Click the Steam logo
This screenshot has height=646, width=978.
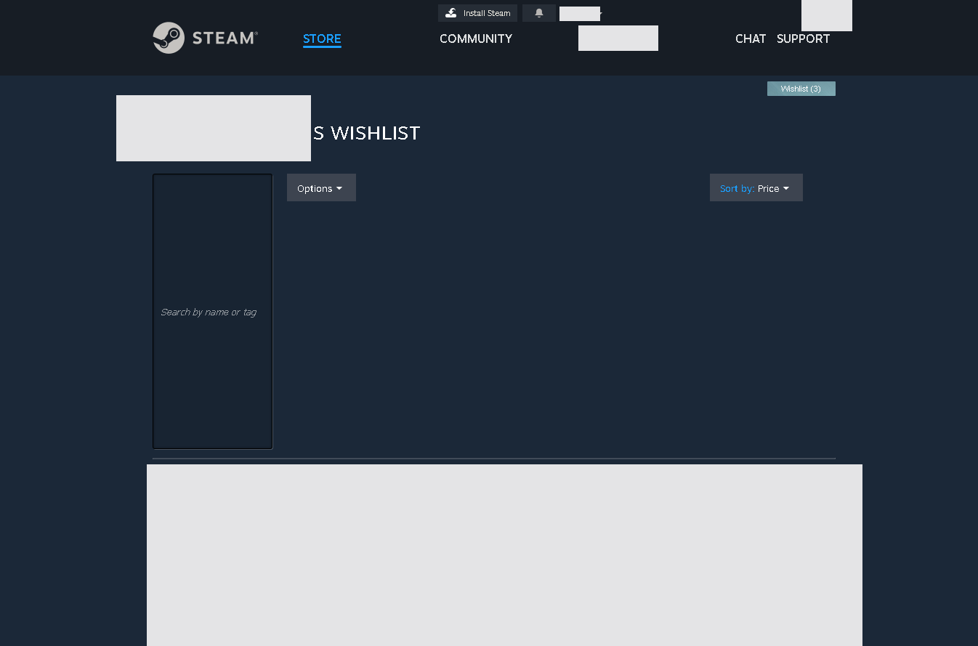205,38
